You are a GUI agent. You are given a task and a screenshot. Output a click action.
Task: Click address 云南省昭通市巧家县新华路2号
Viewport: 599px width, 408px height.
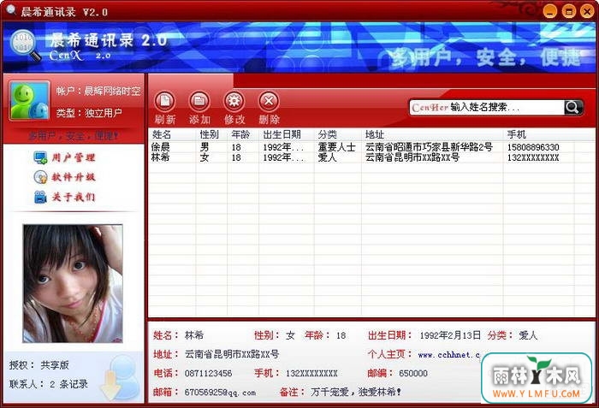coord(429,147)
